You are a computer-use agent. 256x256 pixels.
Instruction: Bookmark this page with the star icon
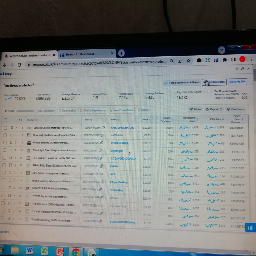pos(188,61)
